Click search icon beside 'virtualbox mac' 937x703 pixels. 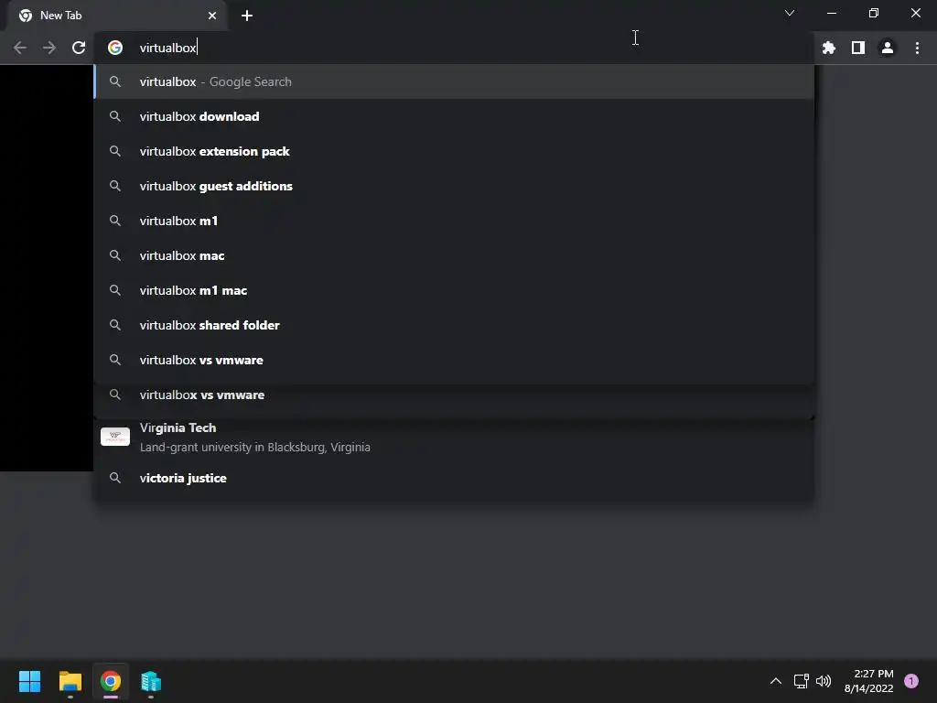115,255
